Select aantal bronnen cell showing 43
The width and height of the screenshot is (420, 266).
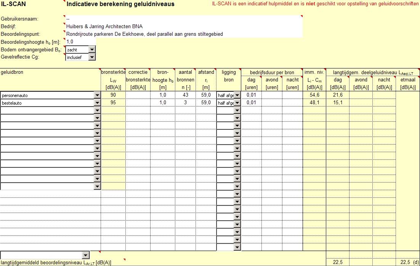(186, 95)
